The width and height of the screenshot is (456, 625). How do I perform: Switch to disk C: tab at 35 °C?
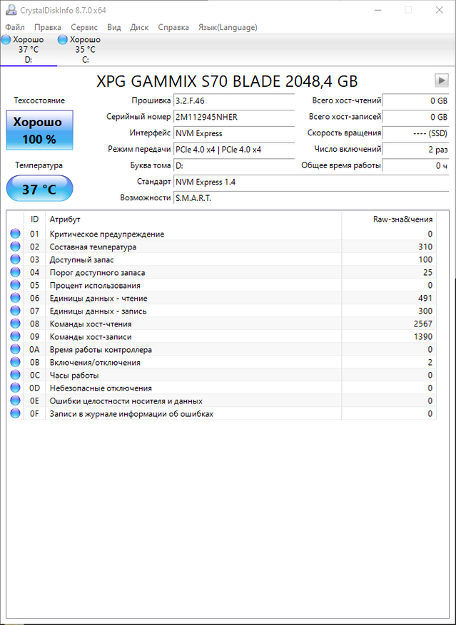[85, 49]
